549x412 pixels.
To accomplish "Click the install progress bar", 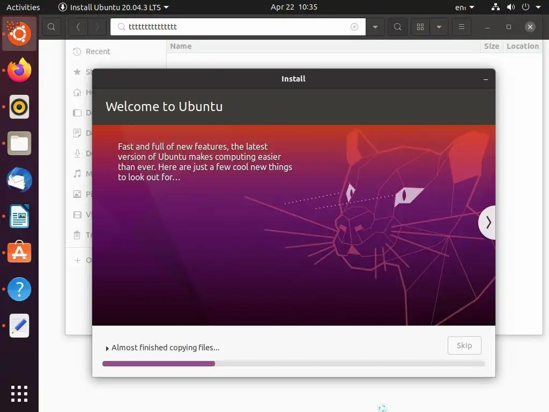I will 293,364.
